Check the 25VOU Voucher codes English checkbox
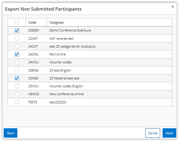179x141 pixels. (17, 86)
